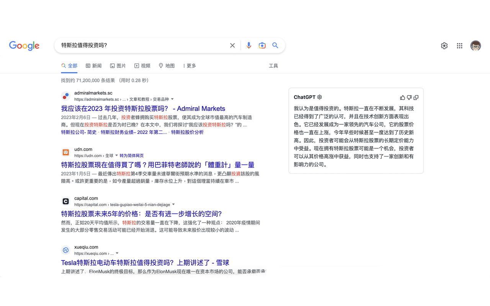Image resolution: width=490 pixels, height=306 pixels.
Task: Open 雪球 Tesla特斯拉电动车 result title
Action: click(x=145, y=263)
